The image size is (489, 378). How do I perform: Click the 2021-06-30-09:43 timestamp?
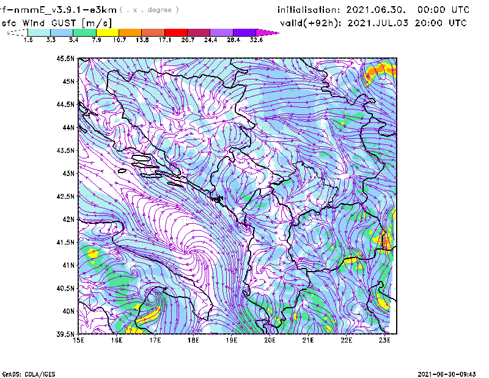[x=447, y=374]
